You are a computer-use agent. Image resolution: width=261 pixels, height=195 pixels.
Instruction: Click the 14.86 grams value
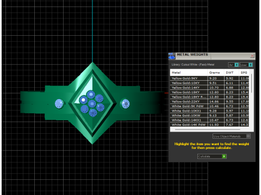tap(214, 101)
